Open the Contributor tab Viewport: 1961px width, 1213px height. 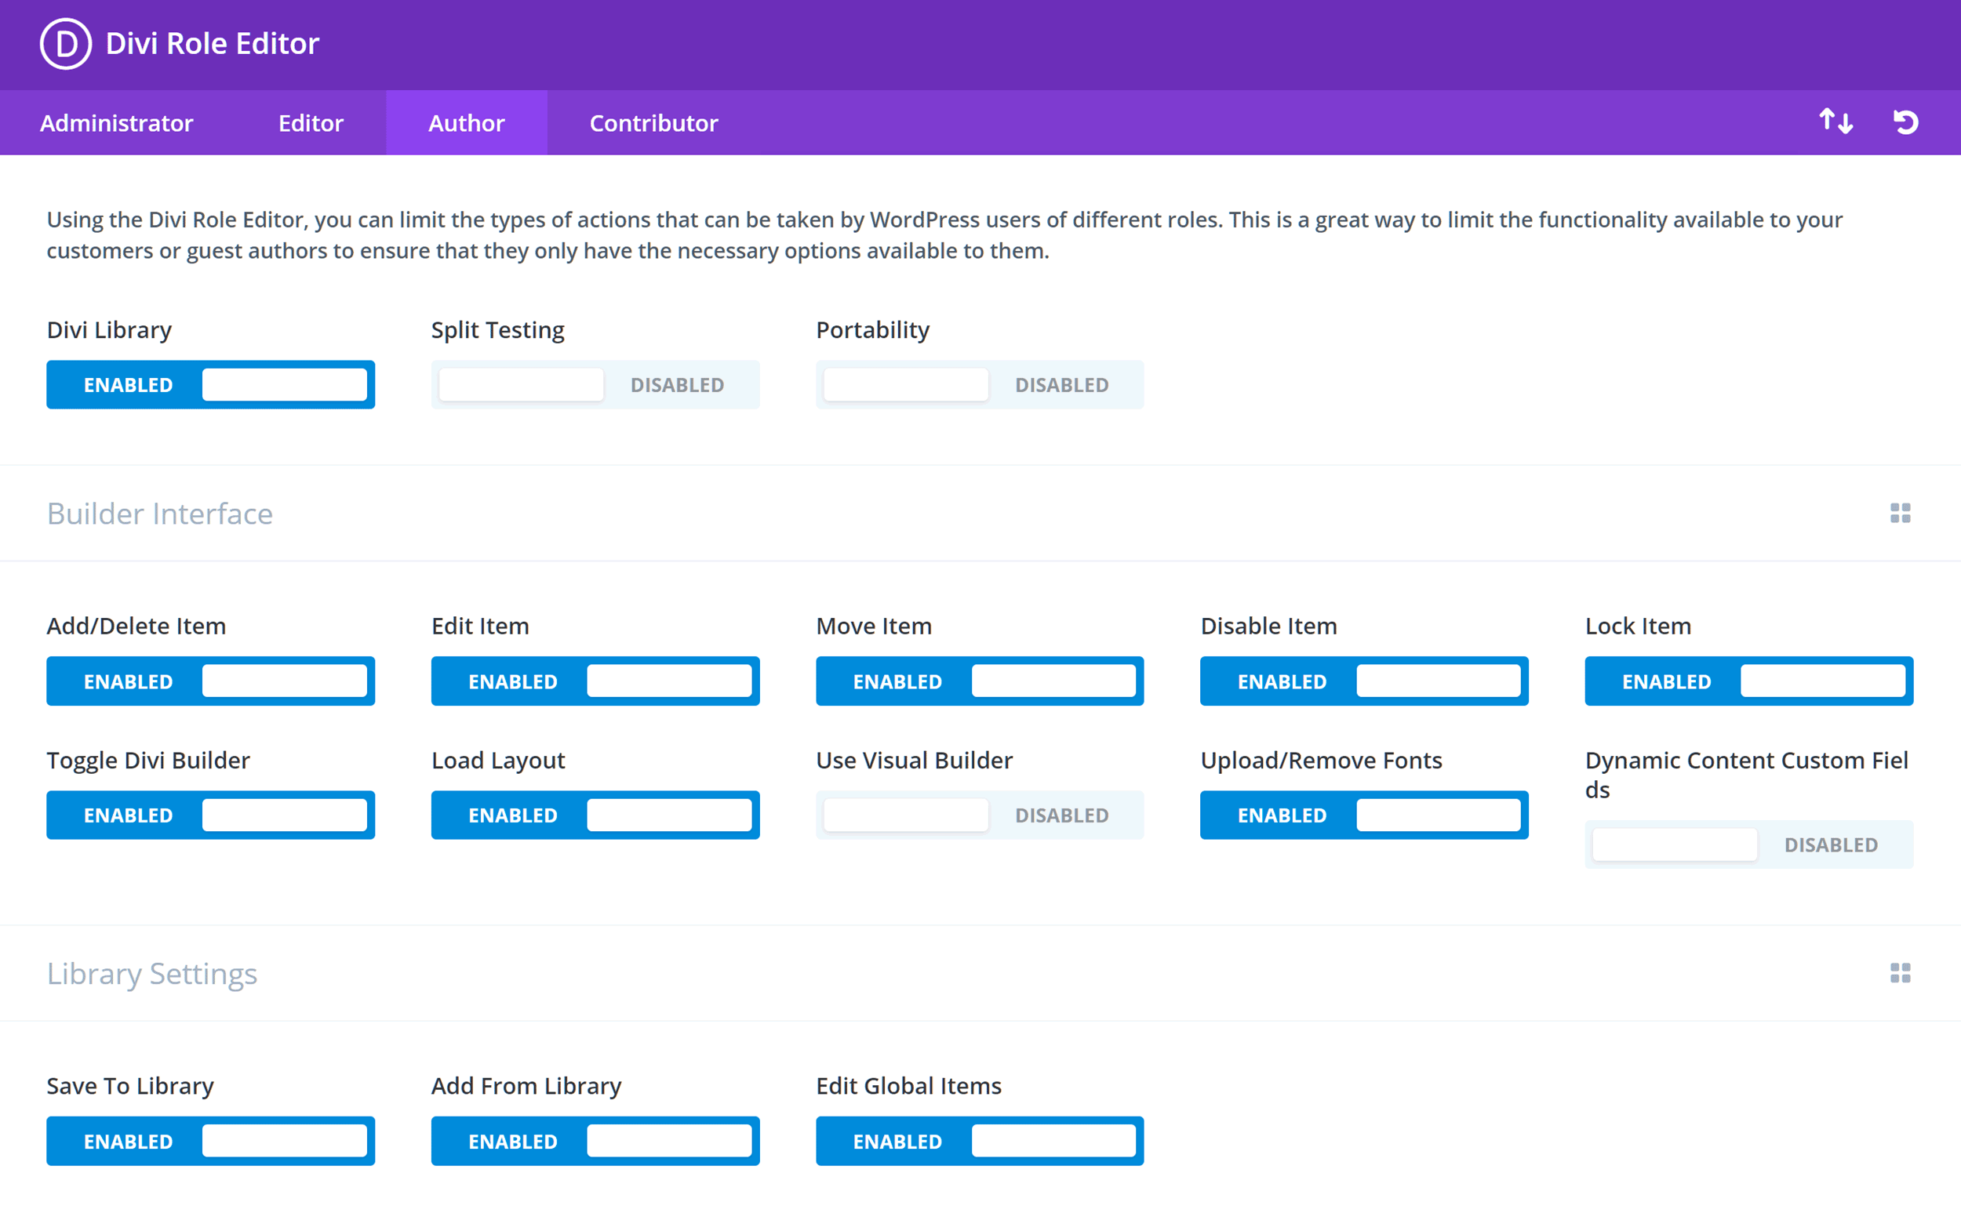[654, 123]
